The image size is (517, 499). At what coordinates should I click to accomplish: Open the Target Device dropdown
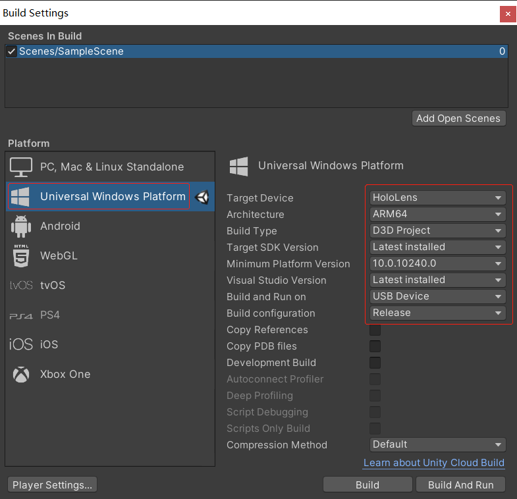click(x=437, y=197)
